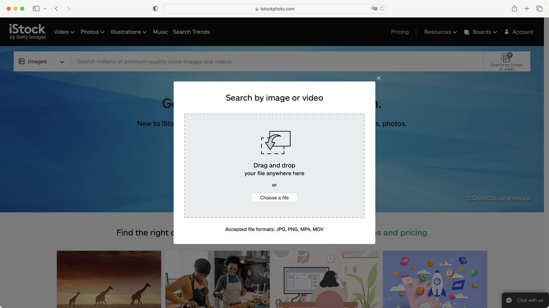549x308 pixels.
Task: Click the browser back arrow
Action: click(56, 8)
